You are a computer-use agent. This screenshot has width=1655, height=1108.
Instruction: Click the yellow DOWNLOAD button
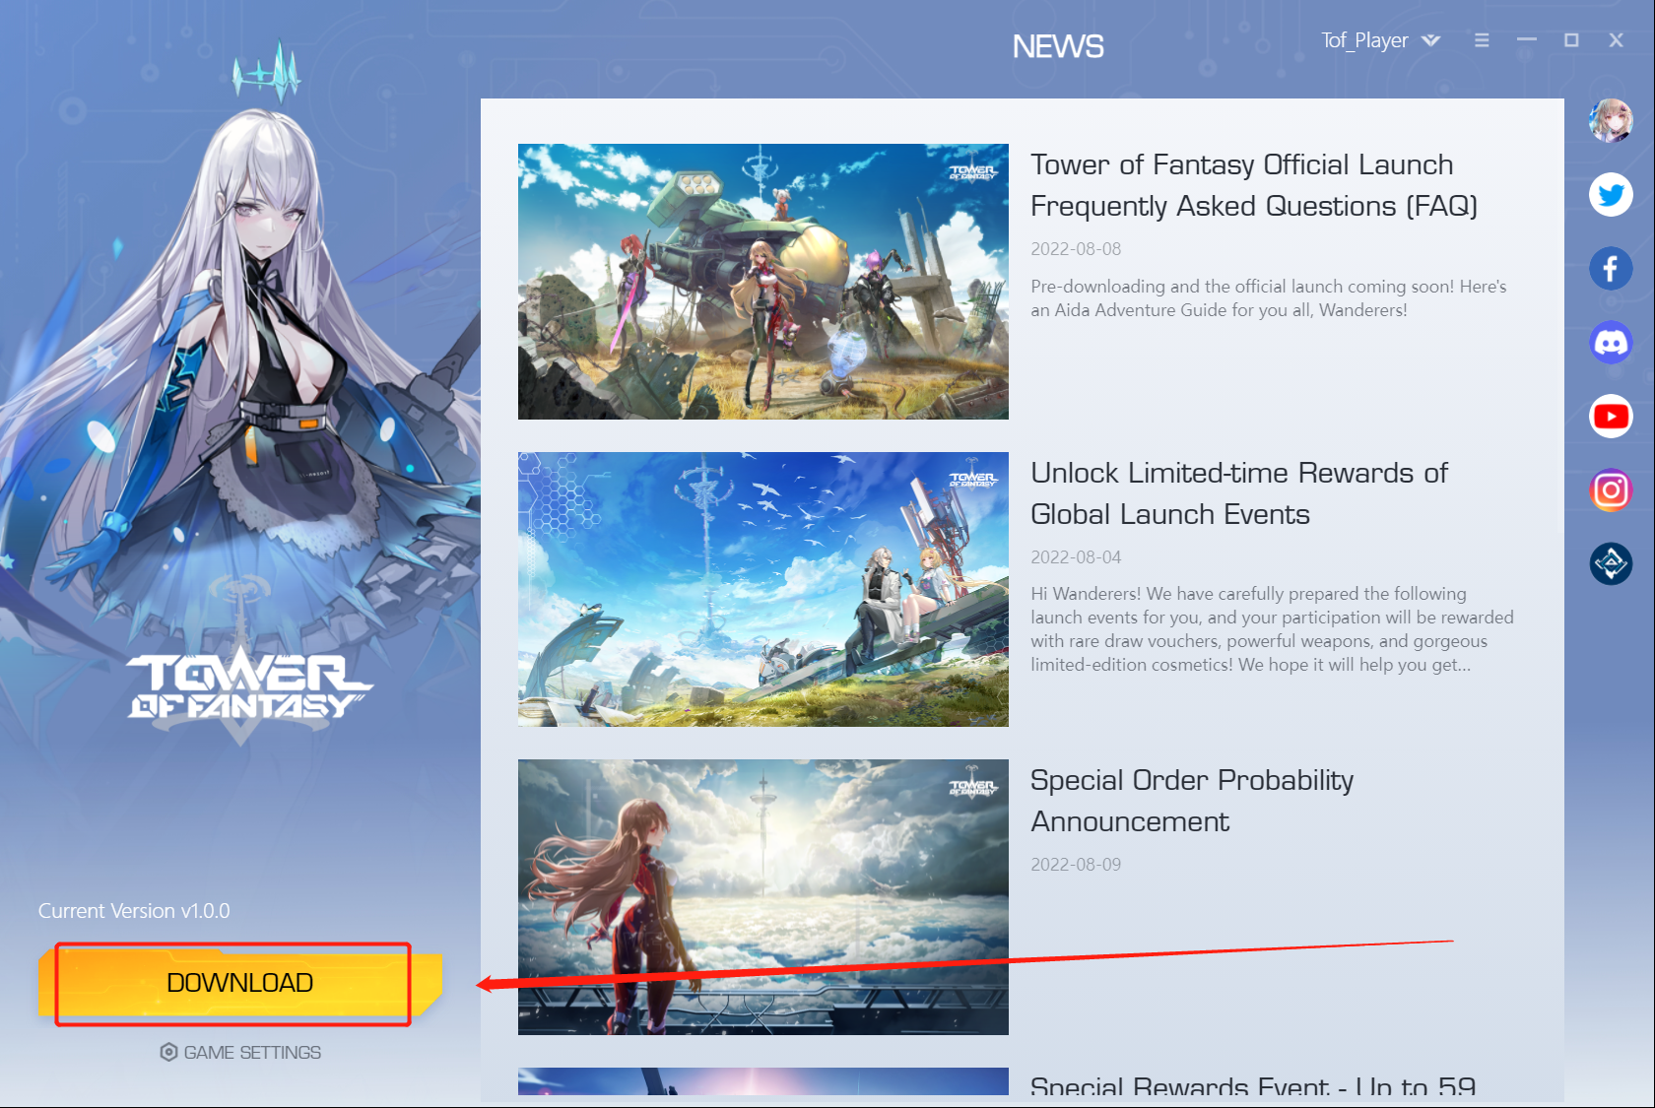[x=240, y=983]
